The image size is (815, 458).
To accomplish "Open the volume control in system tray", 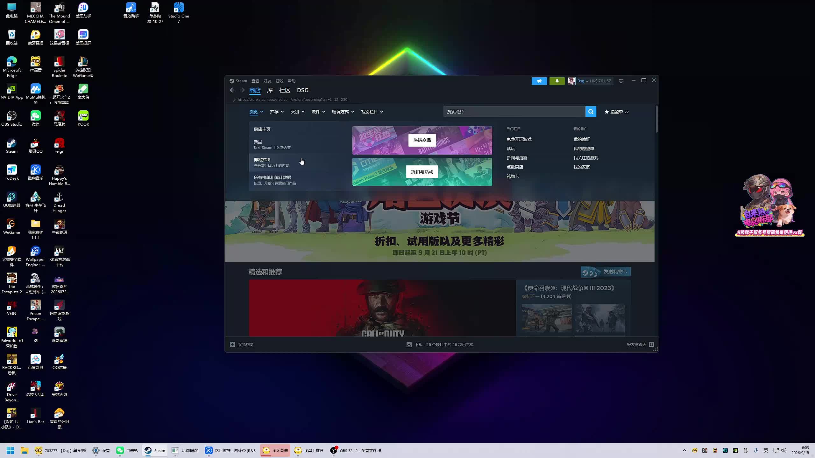I will [x=784, y=450].
